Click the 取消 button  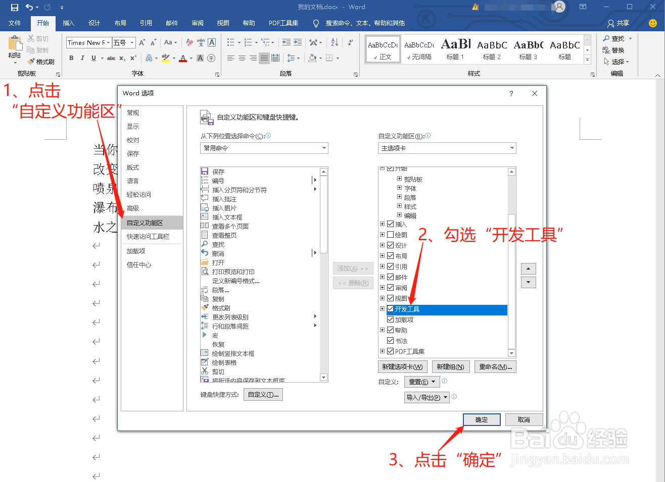524,420
